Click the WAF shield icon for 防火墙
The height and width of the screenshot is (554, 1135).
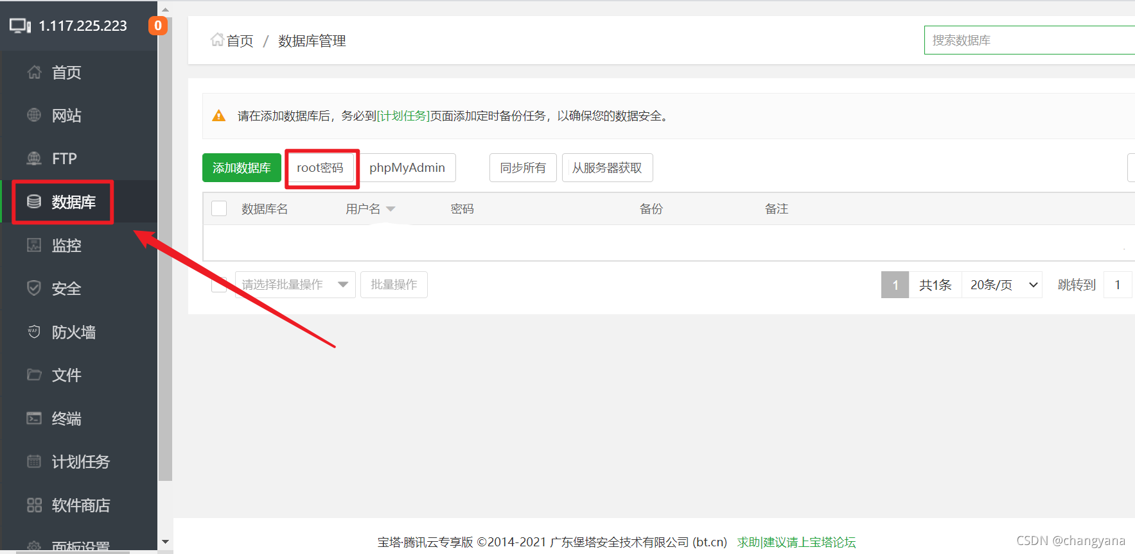pyautogui.click(x=35, y=332)
